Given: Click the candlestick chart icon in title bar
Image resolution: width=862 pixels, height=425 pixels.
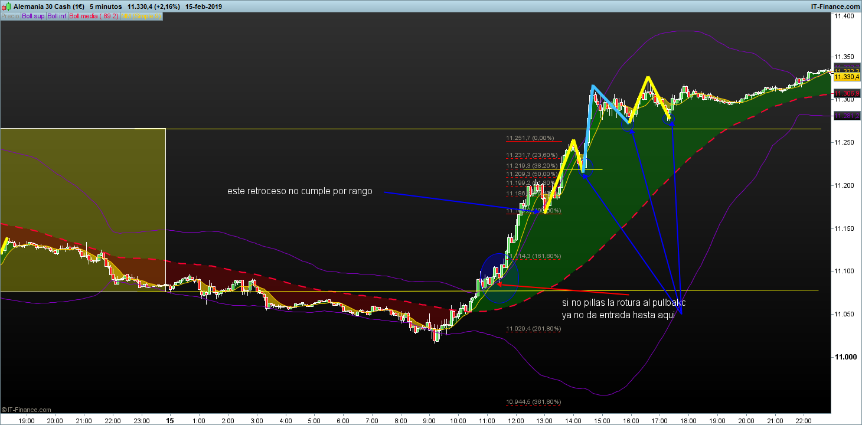Looking at the screenshot, I should pos(6,6).
